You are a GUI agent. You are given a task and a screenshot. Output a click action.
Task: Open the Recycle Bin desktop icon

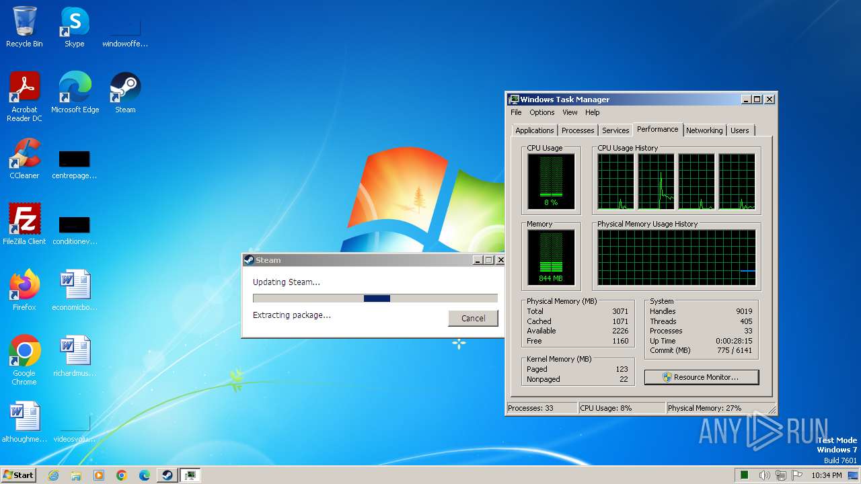click(24, 27)
